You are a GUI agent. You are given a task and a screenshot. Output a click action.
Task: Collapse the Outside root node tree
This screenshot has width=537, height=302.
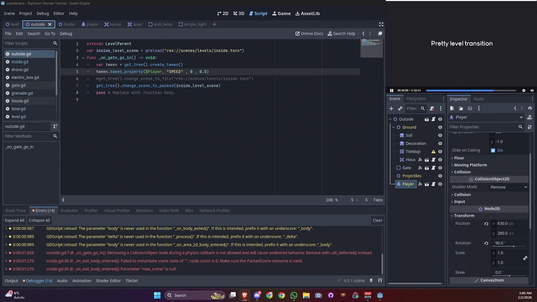[390, 119]
